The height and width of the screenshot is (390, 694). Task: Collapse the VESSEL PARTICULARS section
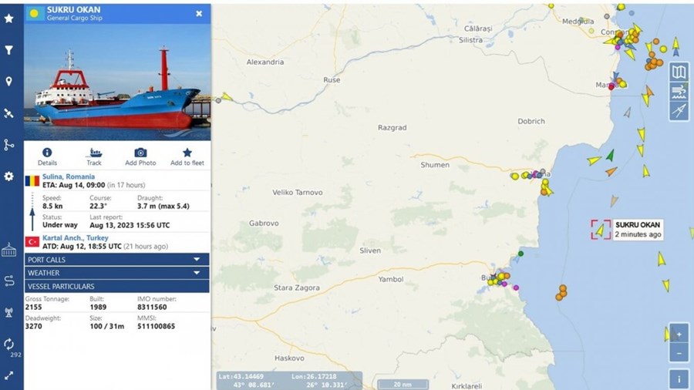[117, 286]
